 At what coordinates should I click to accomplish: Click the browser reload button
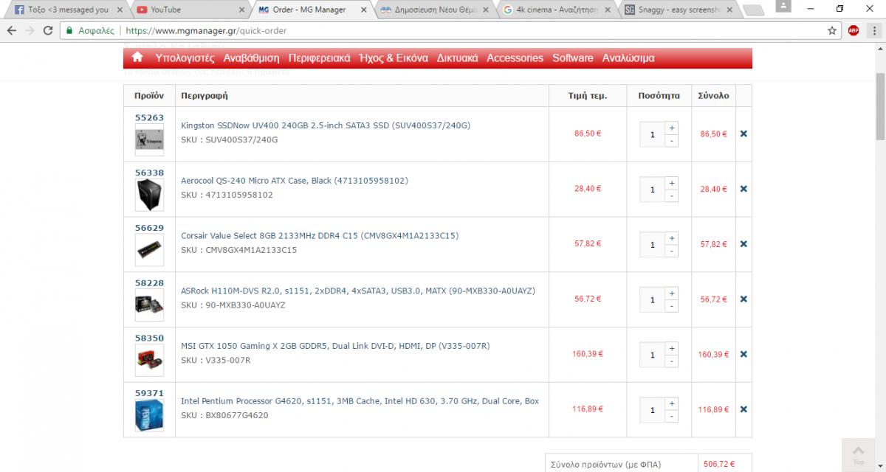point(48,31)
